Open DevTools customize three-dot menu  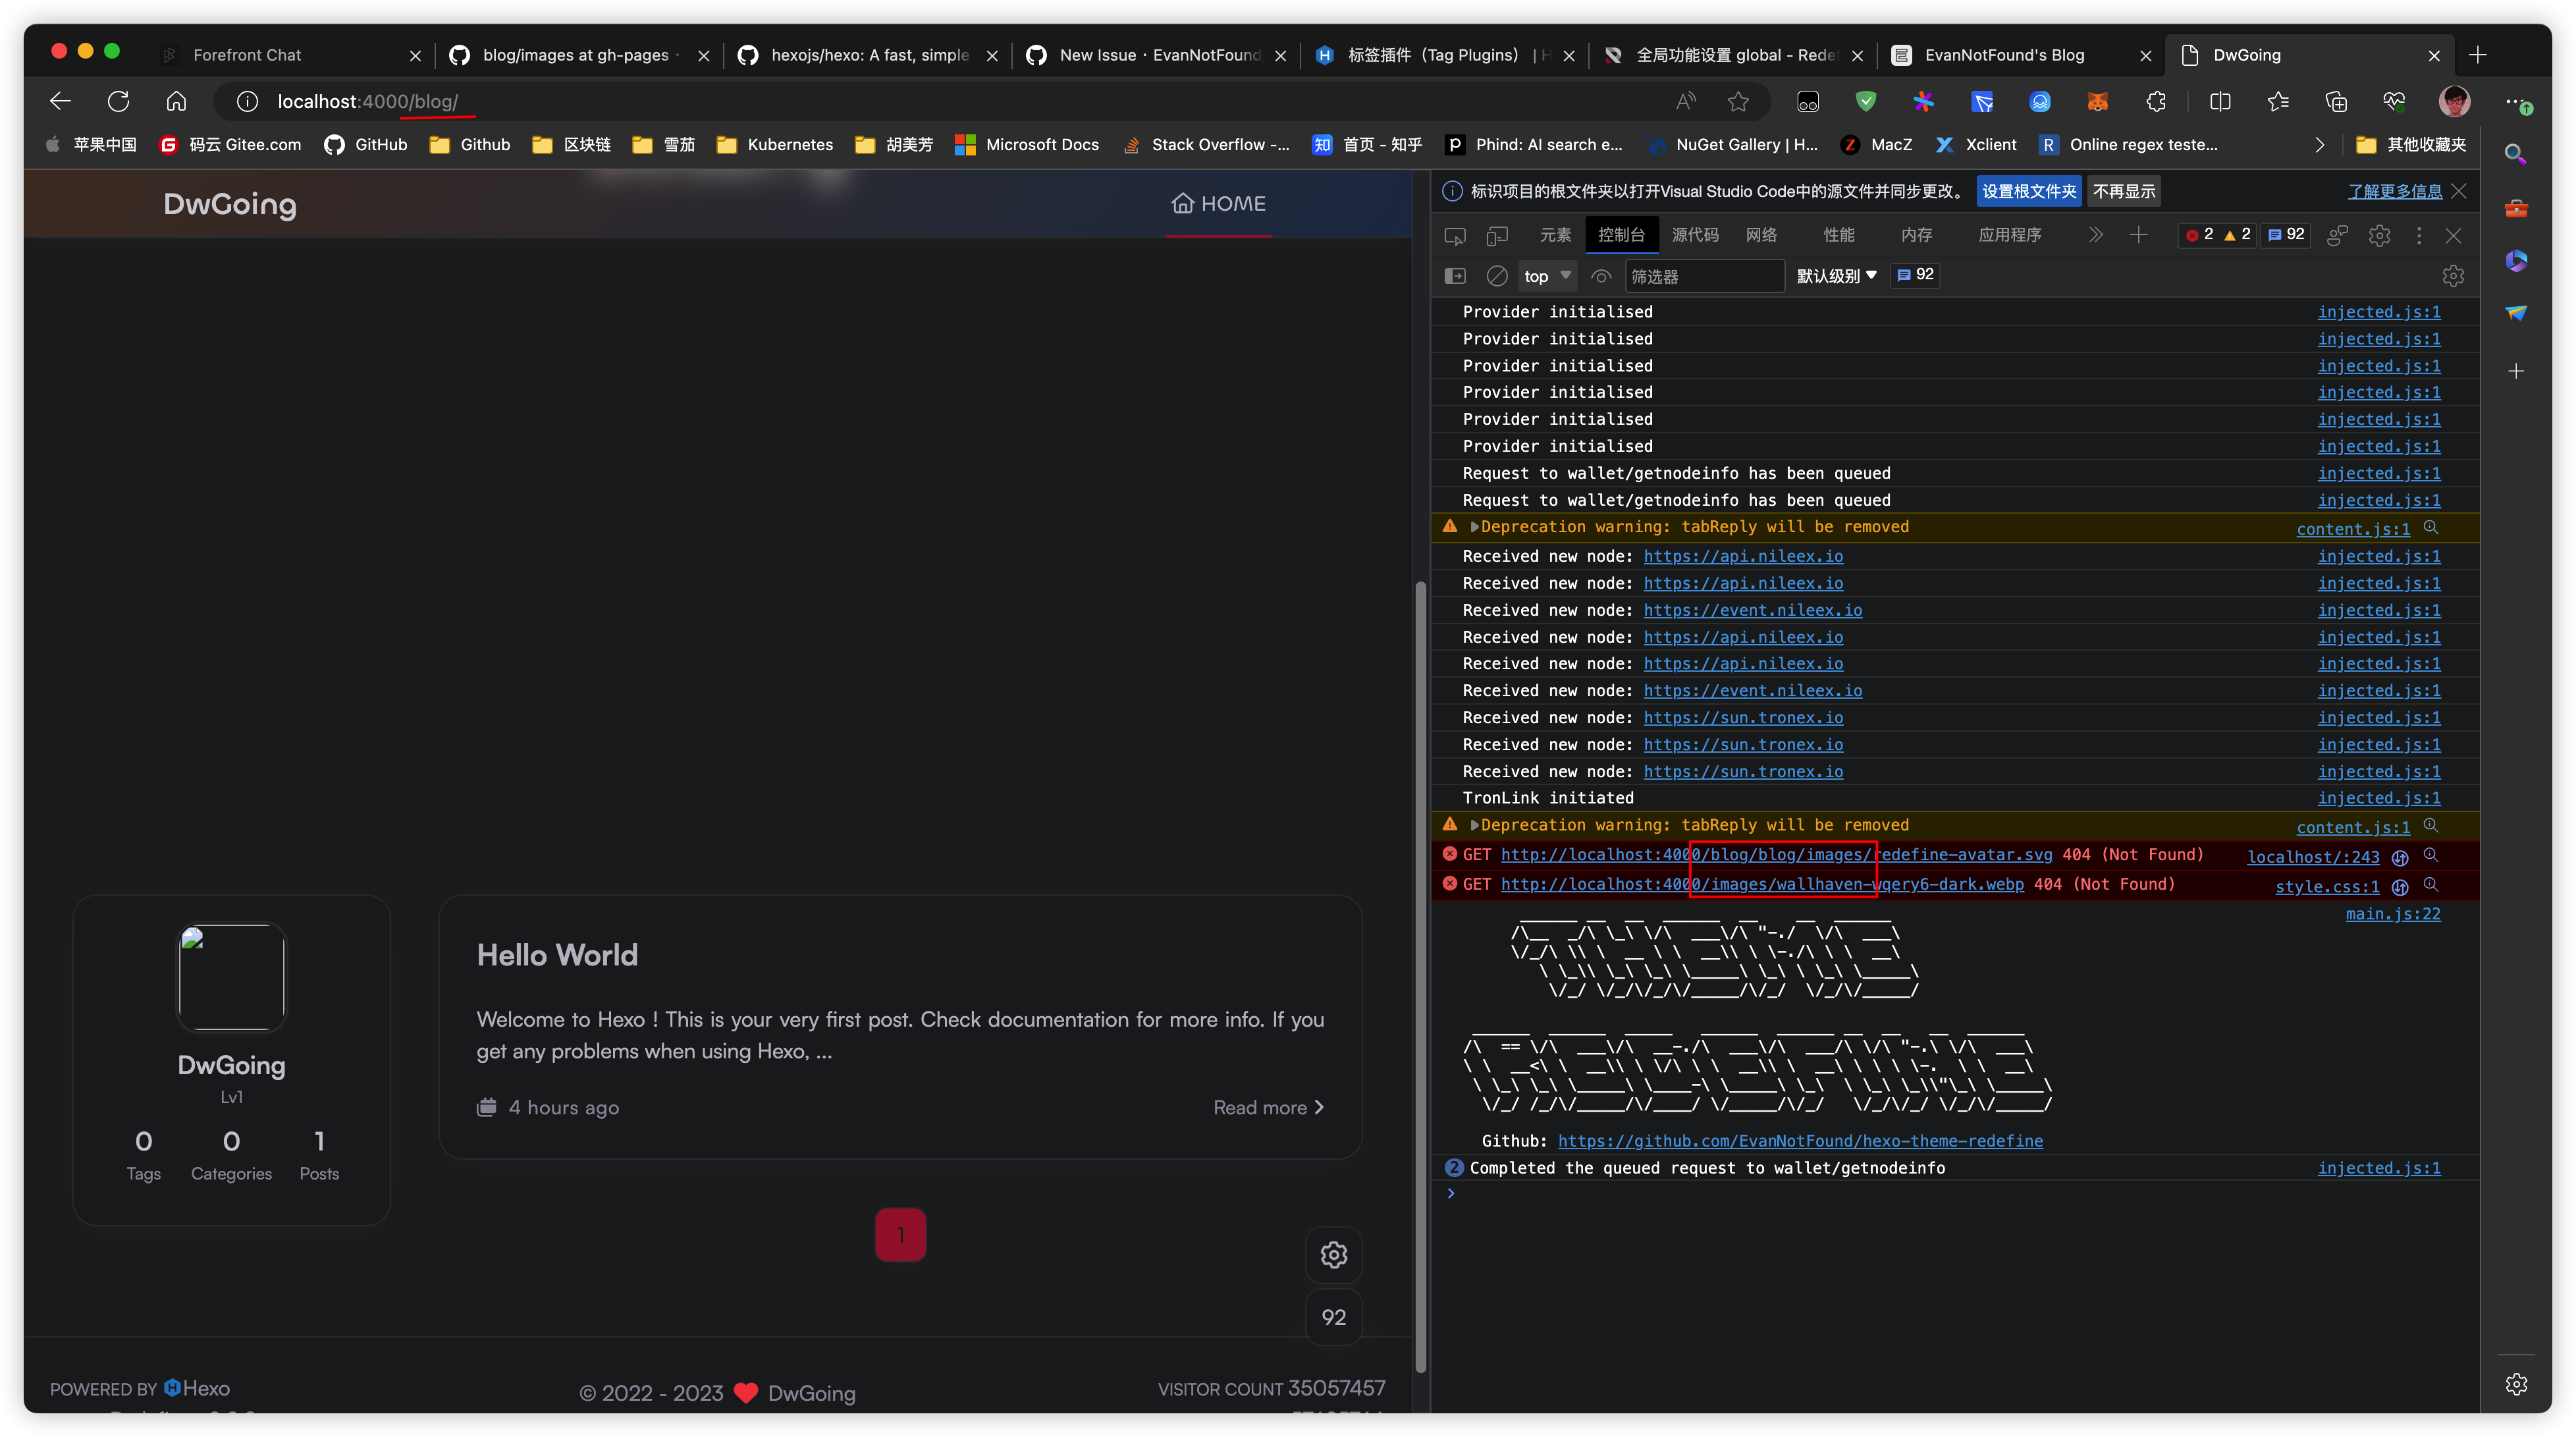(2419, 236)
